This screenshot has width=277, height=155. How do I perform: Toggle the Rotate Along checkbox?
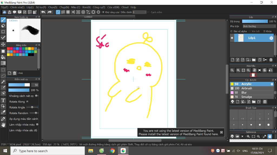point(27,101)
